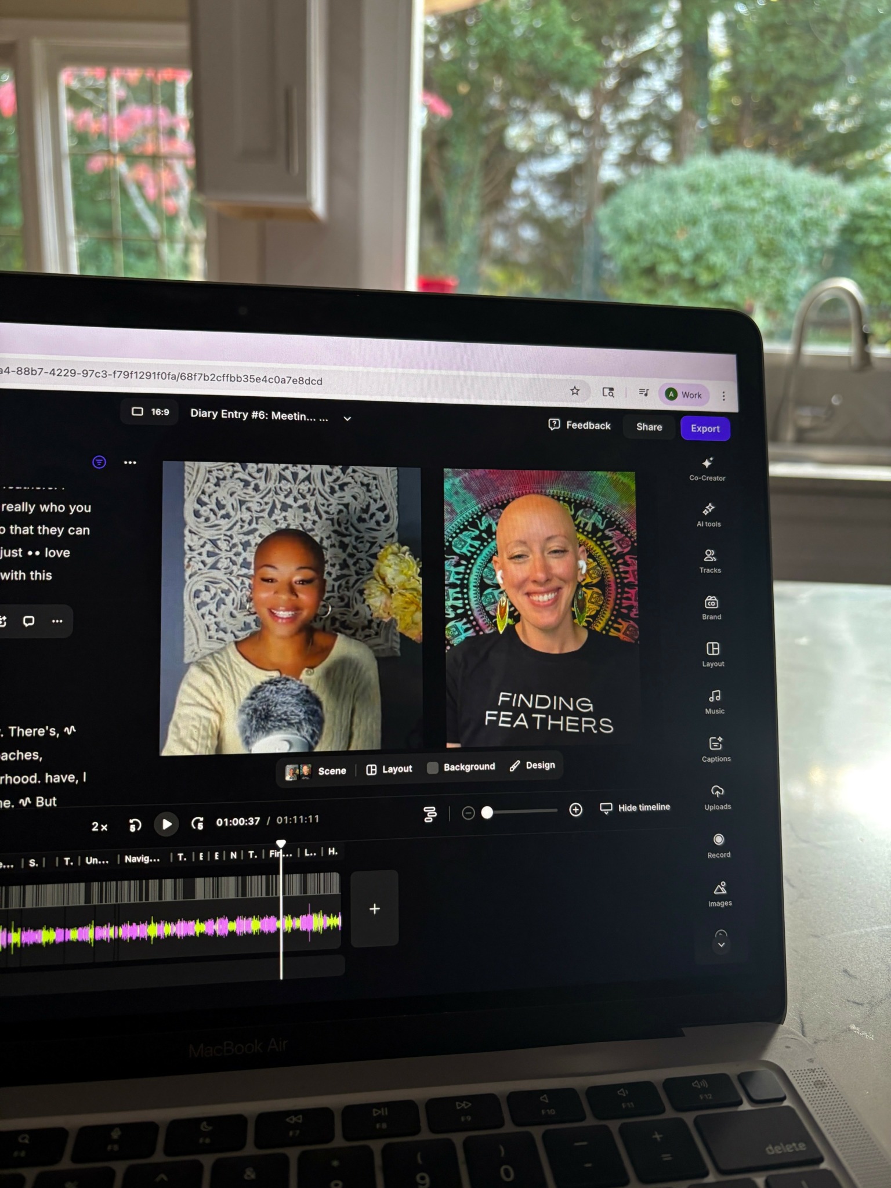This screenshot has height=1188, width=891.
Task: Select the left speaker video in canvas
Action: (291, 608)
